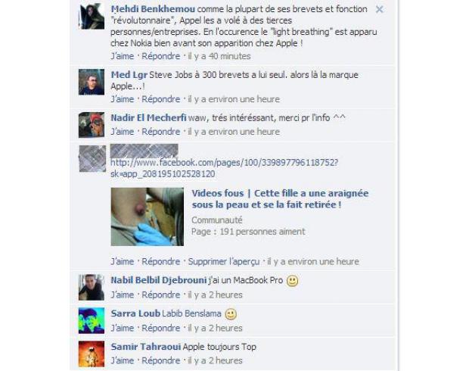Like Nabil Belbil Djebrouni's MacBook Pro comment
This screenshot has height=371, width=469.
[123, 295]
